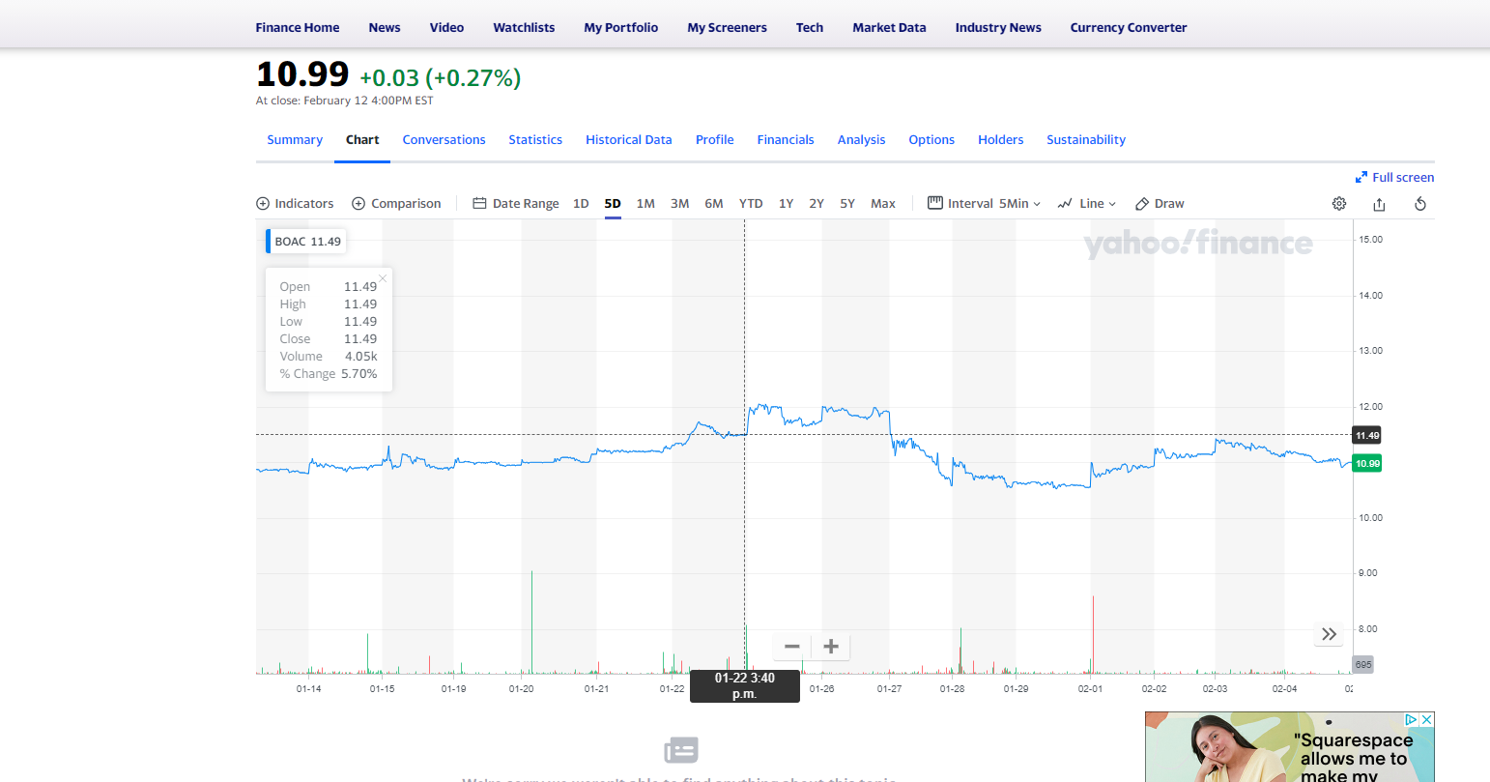Click the share chart icon
1490x782 pixels.
pyautogui.click(x=1379, y=204)
